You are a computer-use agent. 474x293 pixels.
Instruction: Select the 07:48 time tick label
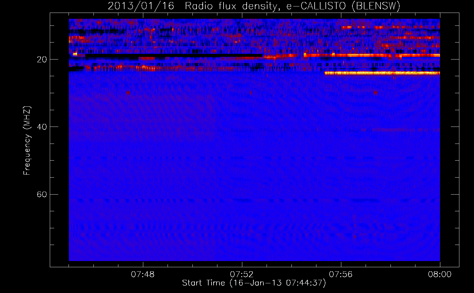pos(143,275)
